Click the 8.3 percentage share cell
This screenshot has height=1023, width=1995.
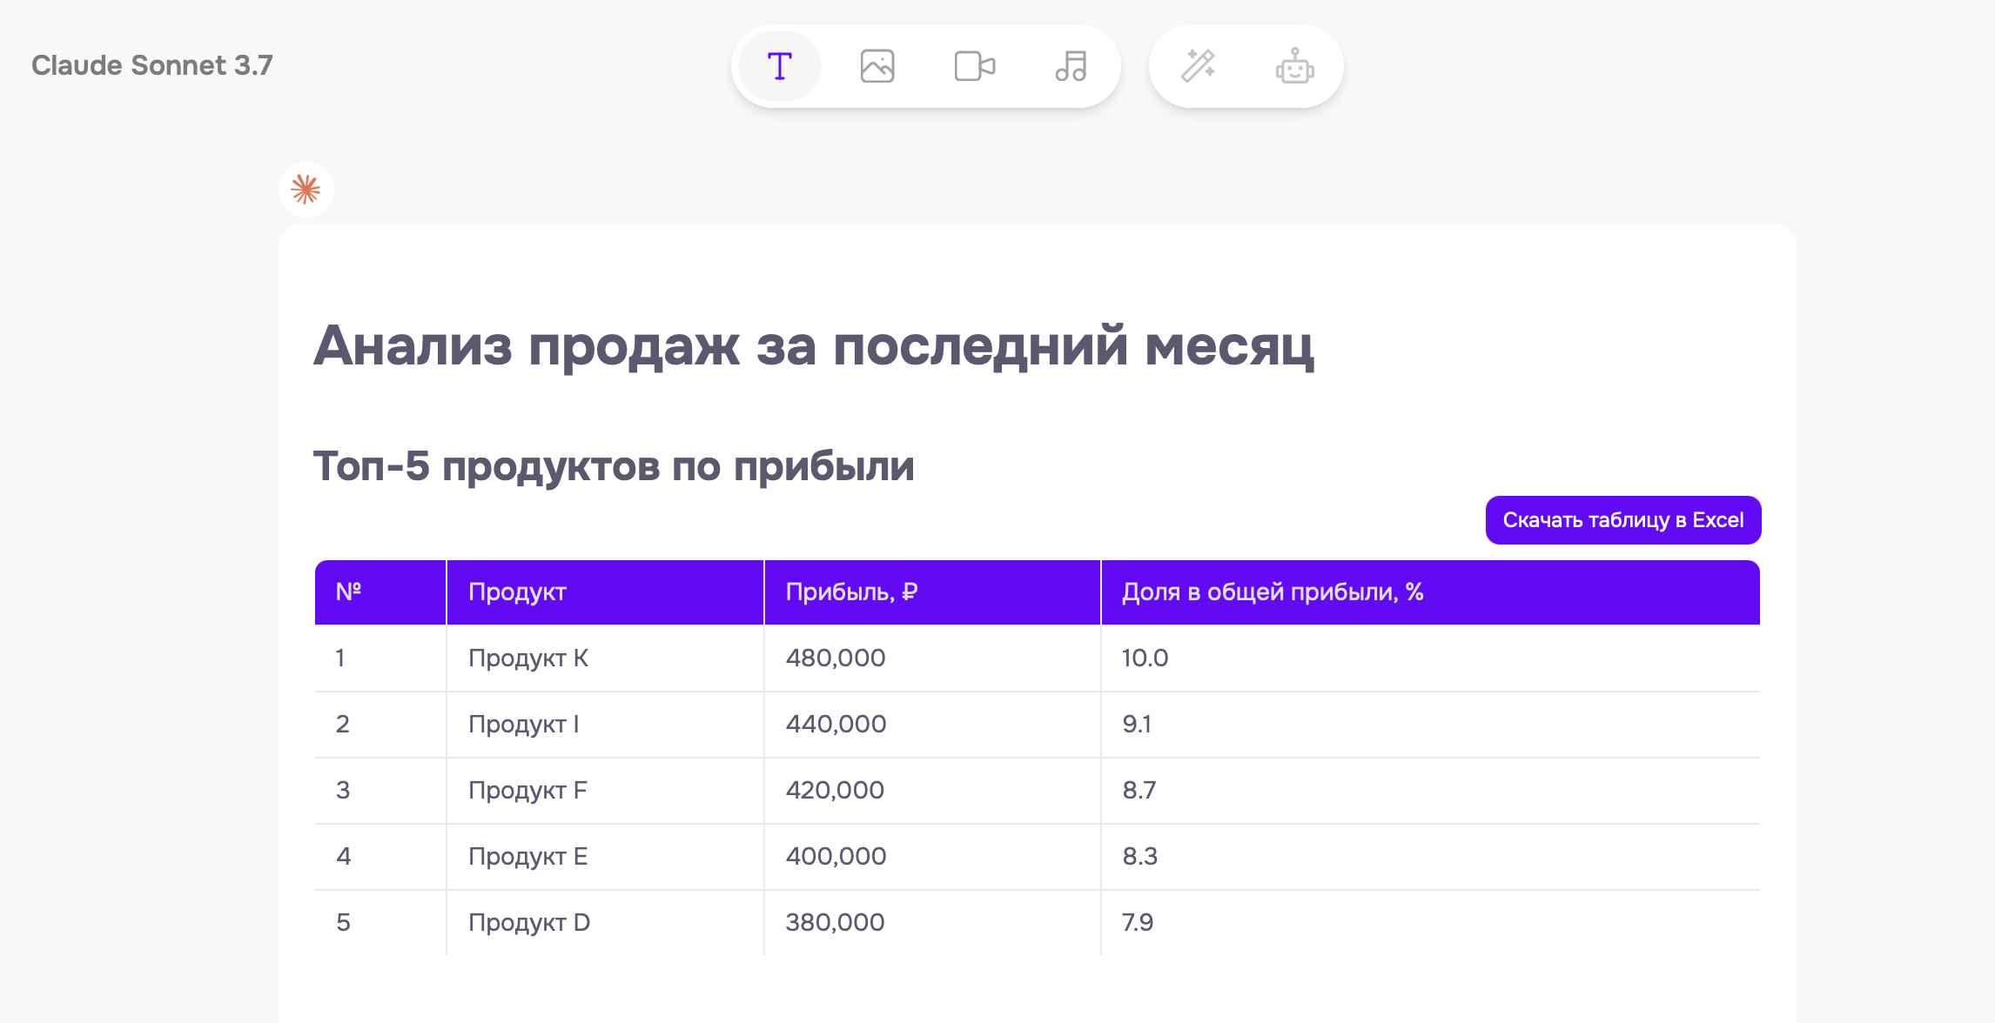pyautogui.click(x=1139, y=856)
